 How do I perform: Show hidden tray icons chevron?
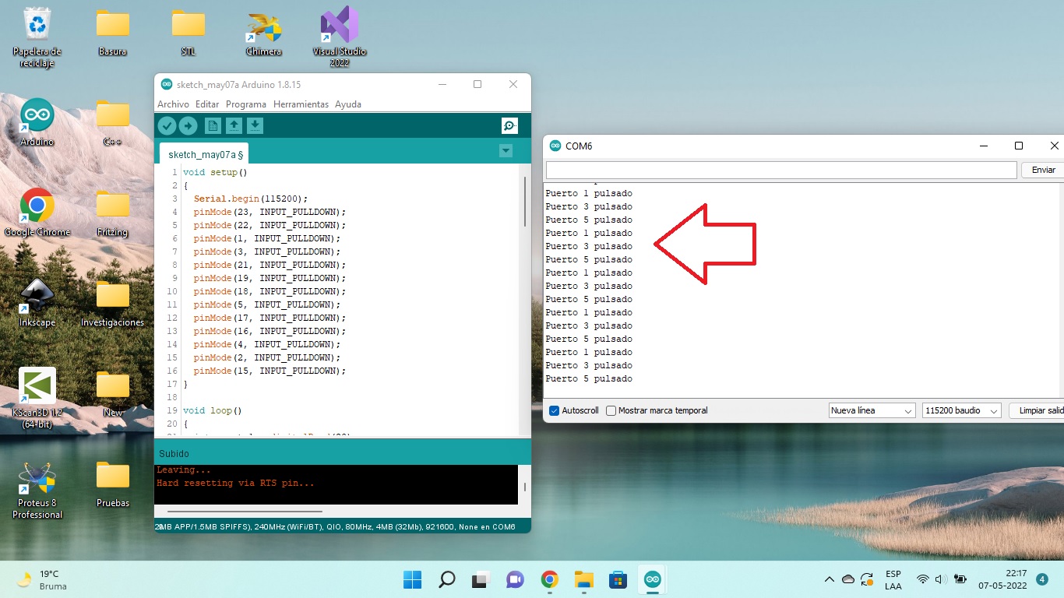(829, 579)
